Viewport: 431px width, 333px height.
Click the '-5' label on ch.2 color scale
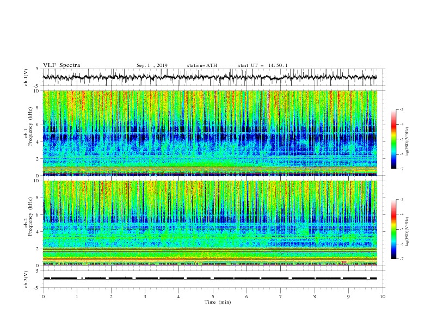click(x=401, y=229)
